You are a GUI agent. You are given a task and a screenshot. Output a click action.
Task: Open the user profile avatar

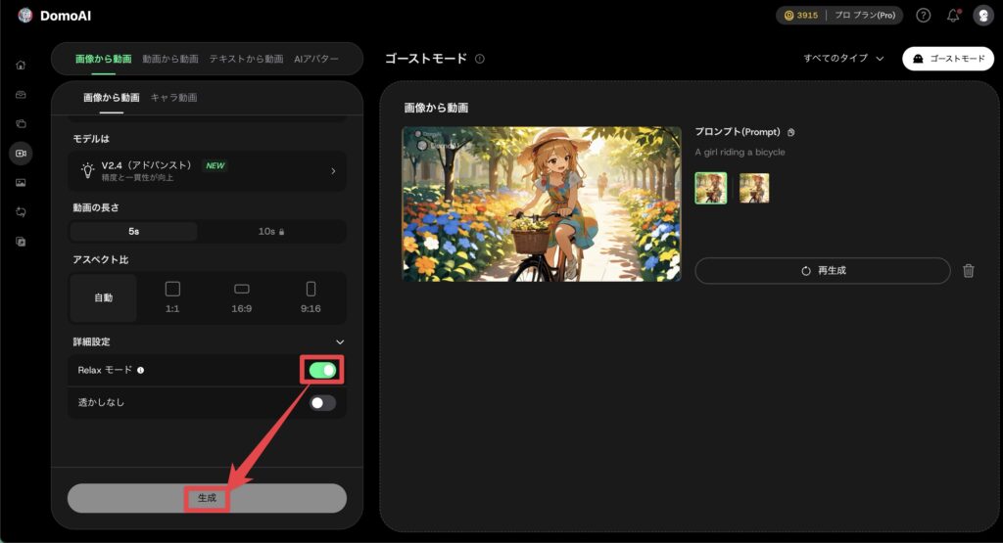point(981,16)
